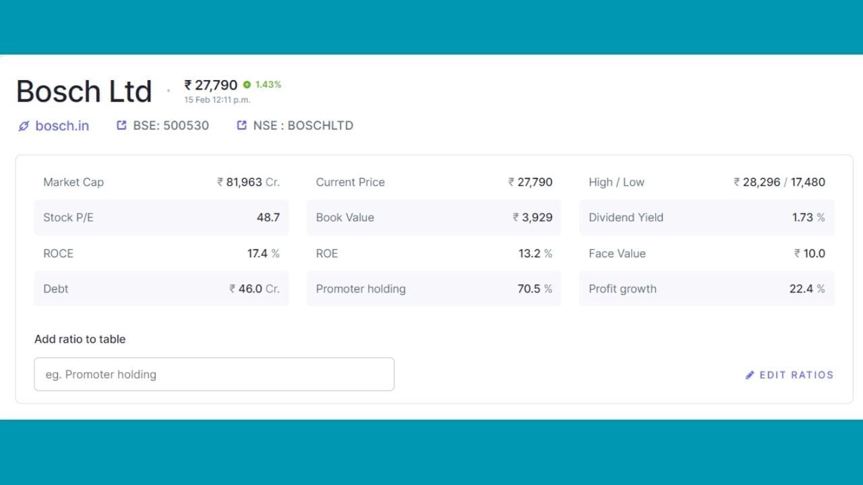Image resolution: width=863 pixels, height=485 pixels.
Task: Click the Promoter holding value 70.5 %
Action: pos(535,289)
